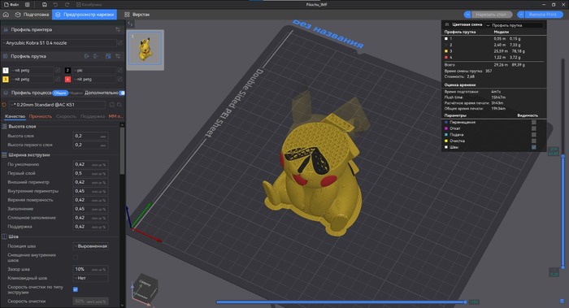Click the second icon right of Профиль прутка

(x=96, y=56)
